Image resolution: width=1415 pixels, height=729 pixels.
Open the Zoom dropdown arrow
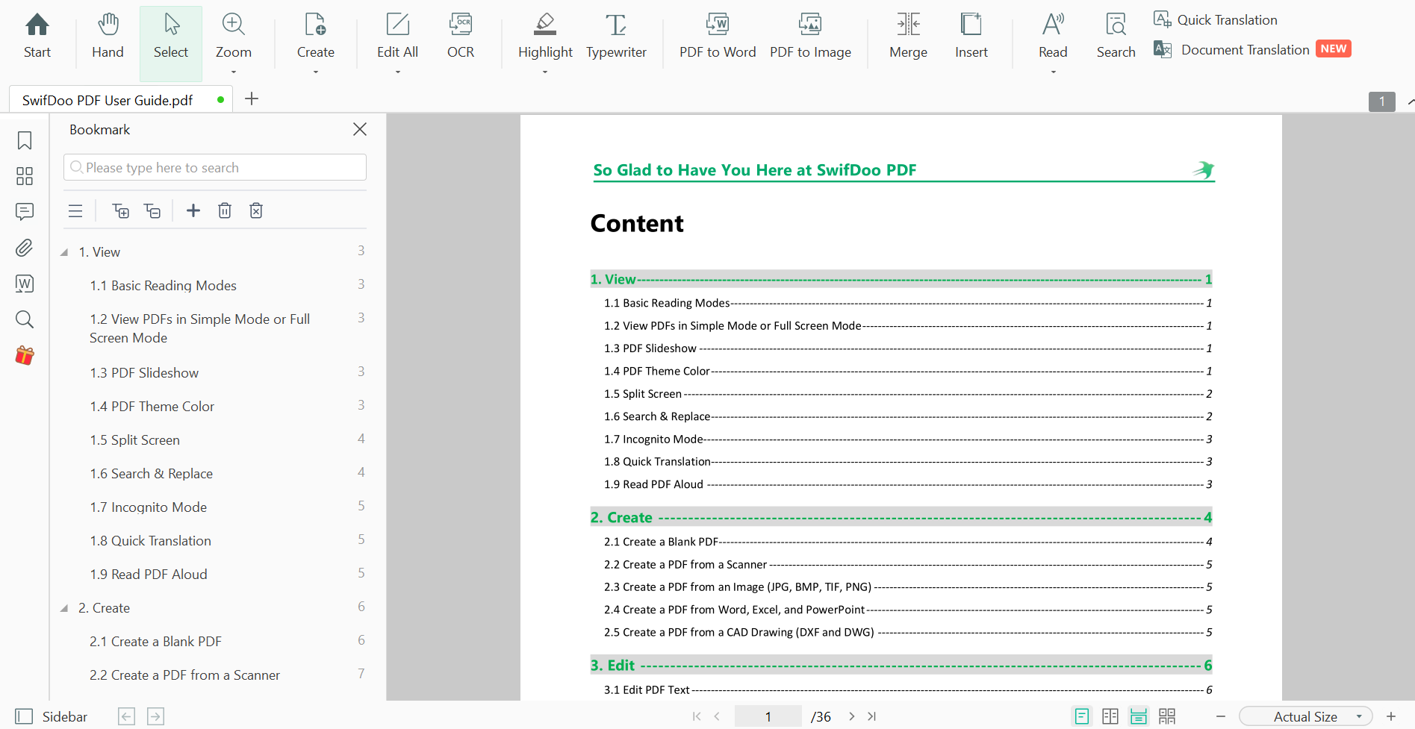point(234,72)
